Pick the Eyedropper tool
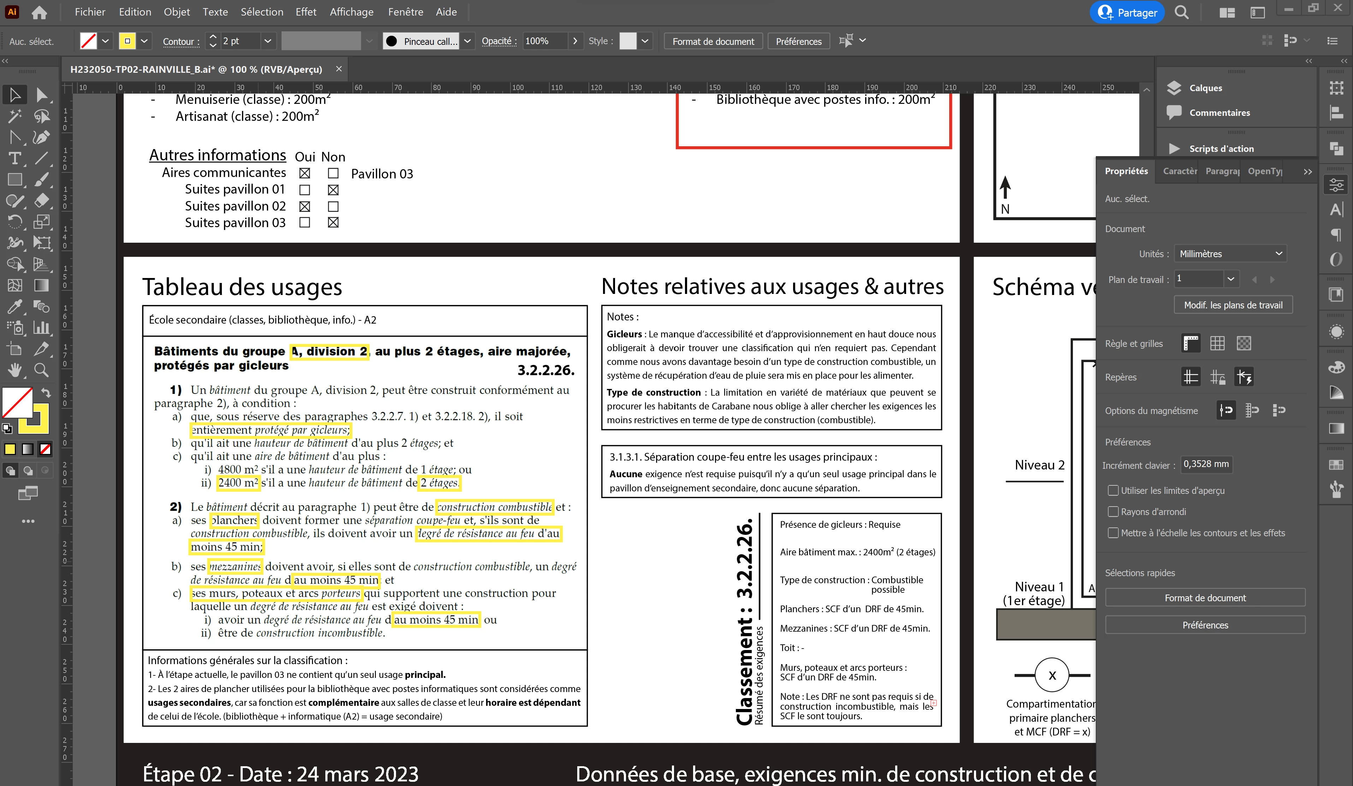Image resolution: width=1353 pixels, height=786 pixels. [14, 307]
